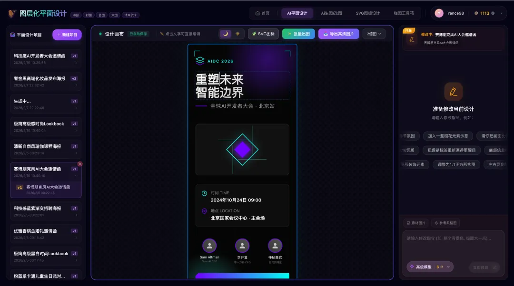Expand the 高级模型 model selector
This screenshot has height=286, width=514.
[x=430, y=267]
